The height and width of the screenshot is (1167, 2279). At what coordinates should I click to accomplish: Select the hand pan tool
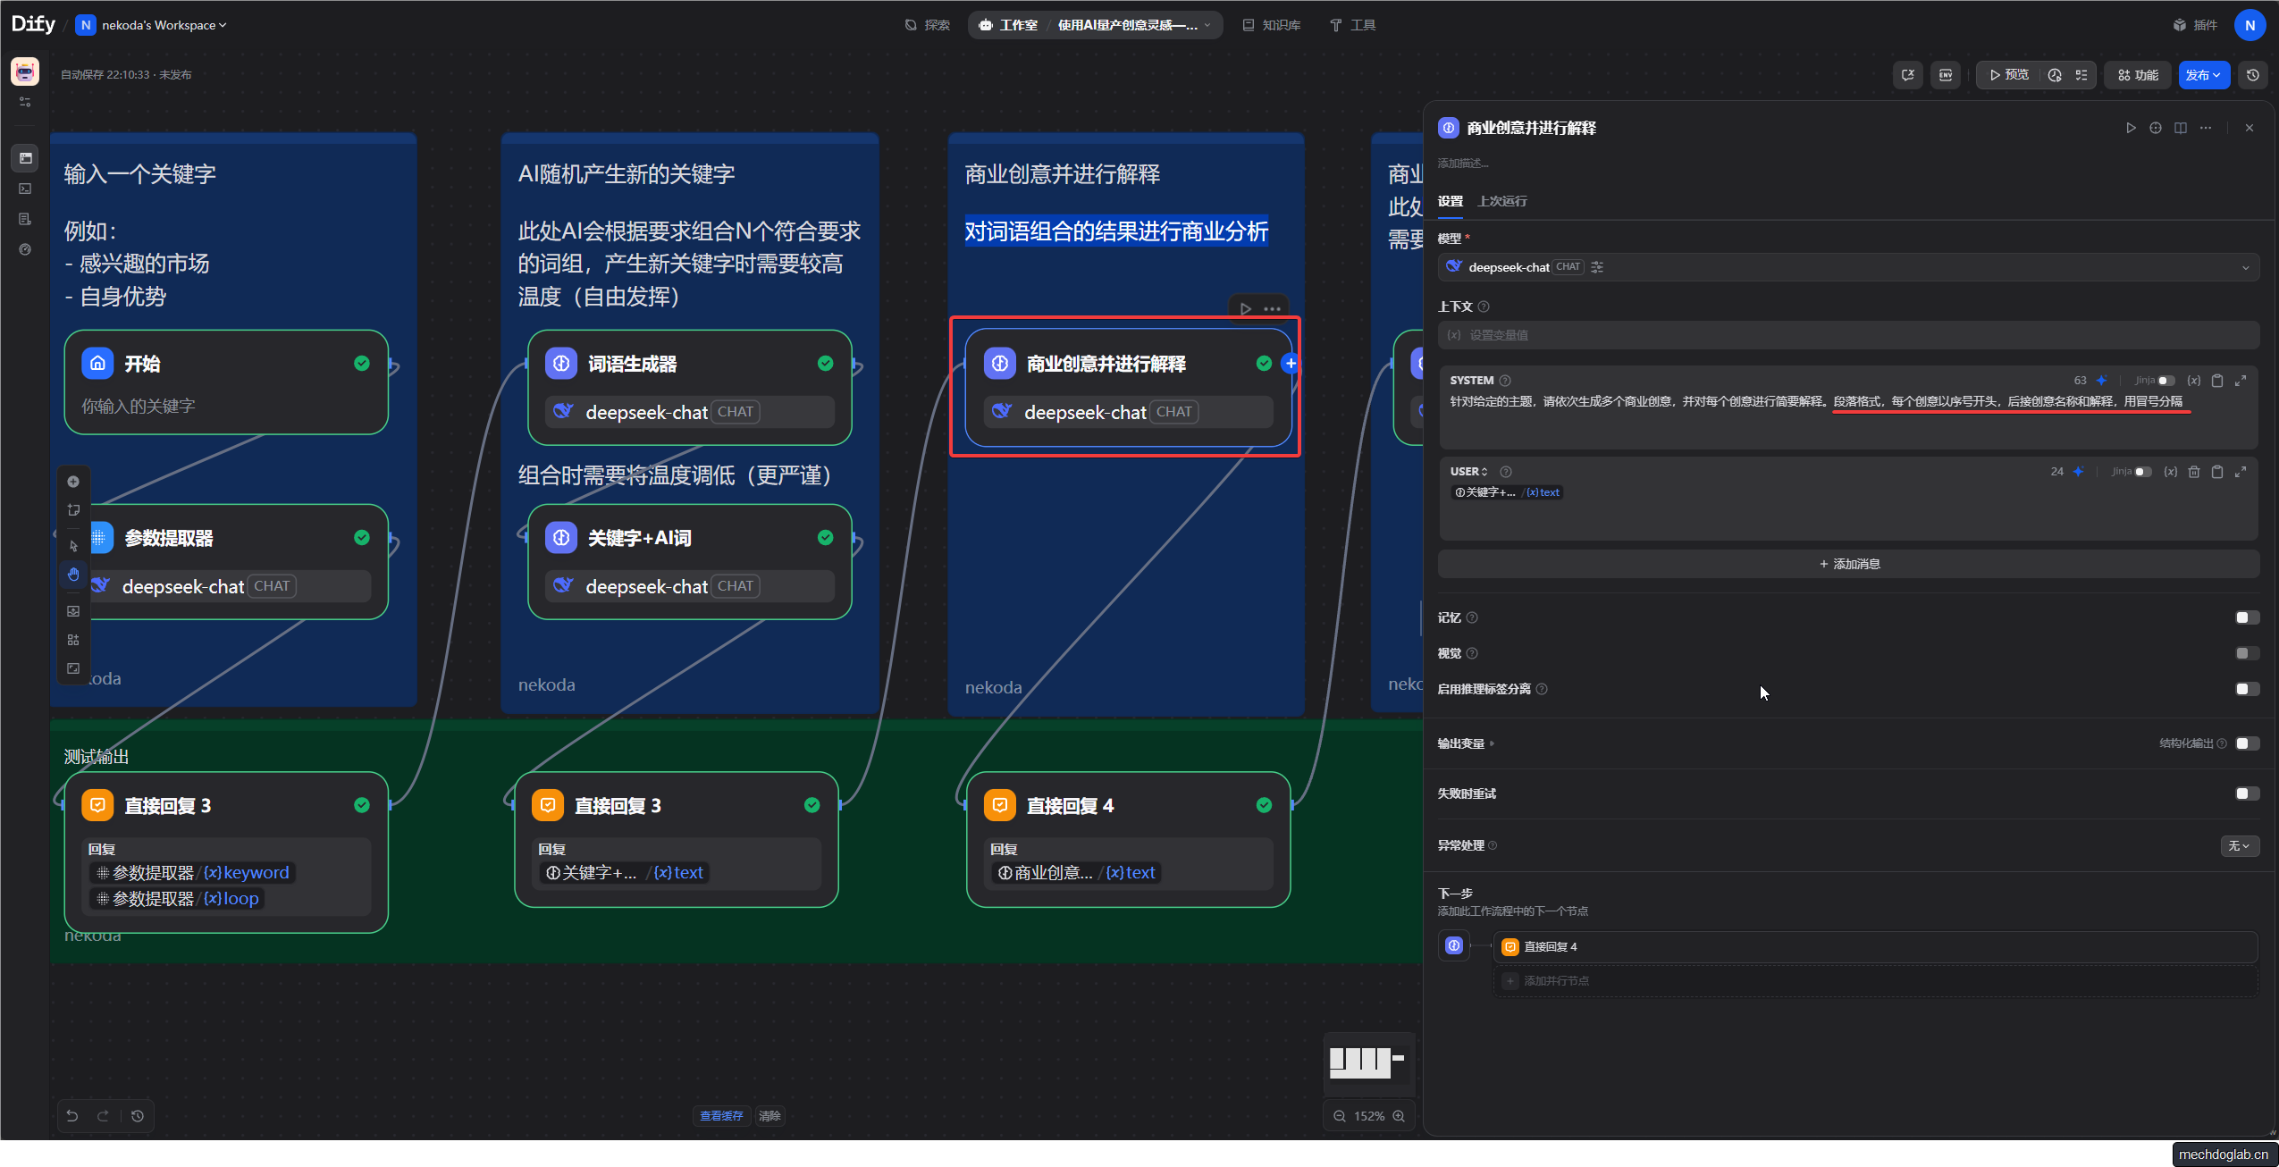click(73, 575)
